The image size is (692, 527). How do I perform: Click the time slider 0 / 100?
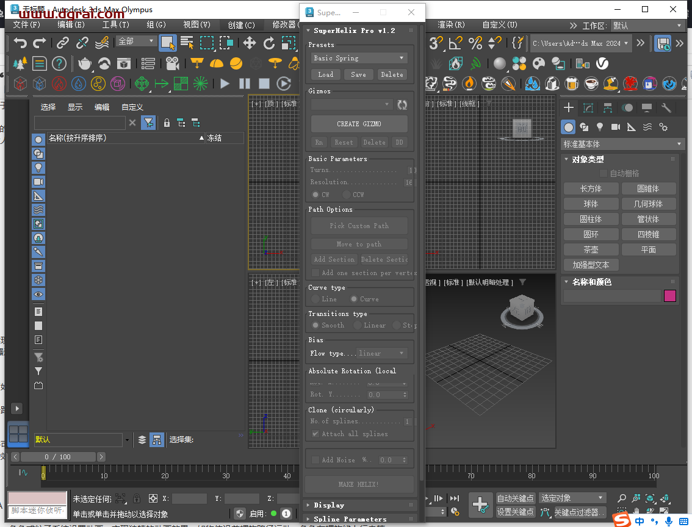point(58,457)
